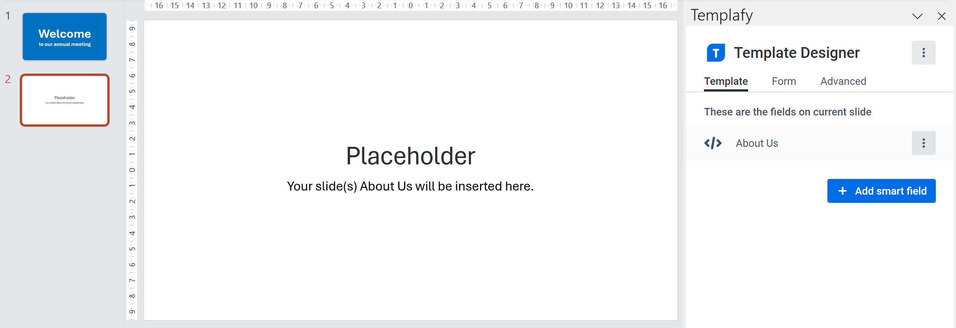Click slide number 1 in the panel

8,16
